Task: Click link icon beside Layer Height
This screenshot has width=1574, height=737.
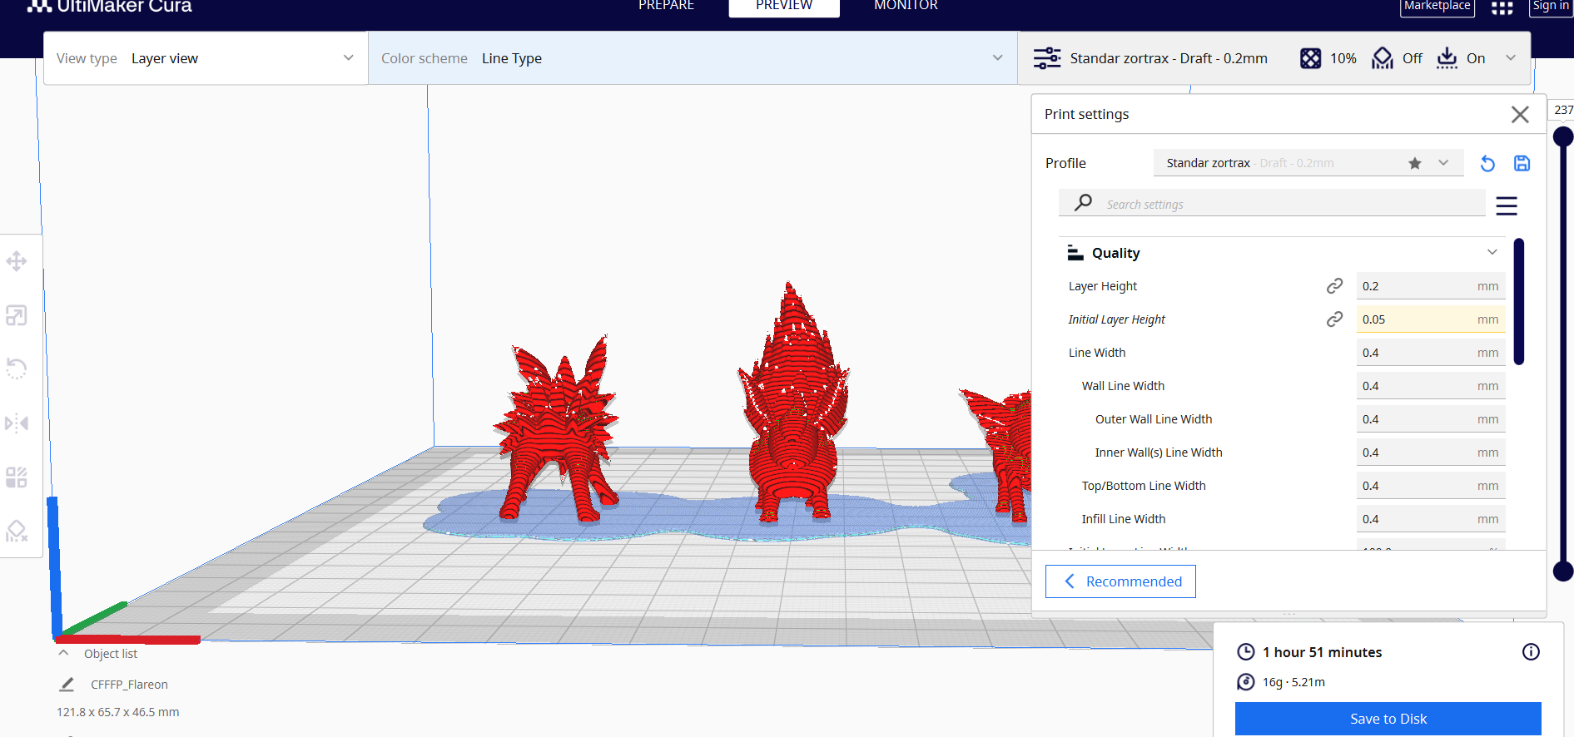Action: click(x=1334, y=286)
